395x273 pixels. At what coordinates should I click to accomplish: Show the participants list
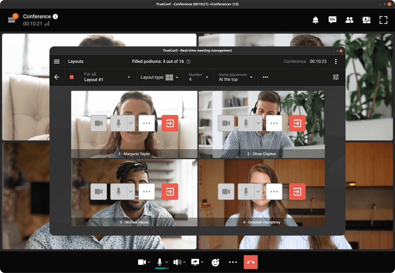click(349, 20)
